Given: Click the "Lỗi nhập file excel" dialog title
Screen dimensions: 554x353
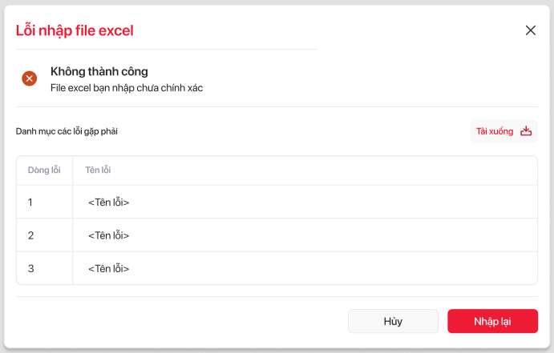Looking at the screenshot, I should pyautogui.click(x=75, y=31).
